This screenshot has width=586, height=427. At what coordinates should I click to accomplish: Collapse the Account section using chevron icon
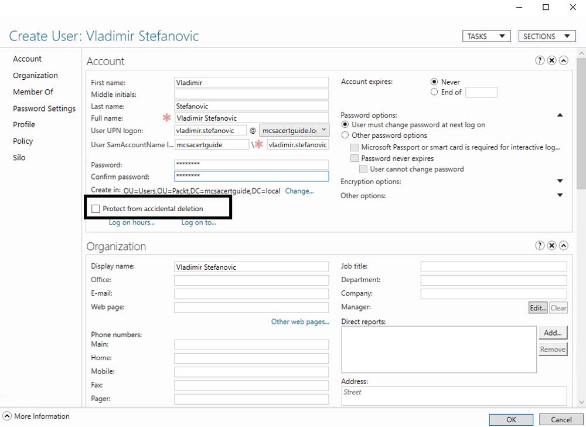(563, 60)
